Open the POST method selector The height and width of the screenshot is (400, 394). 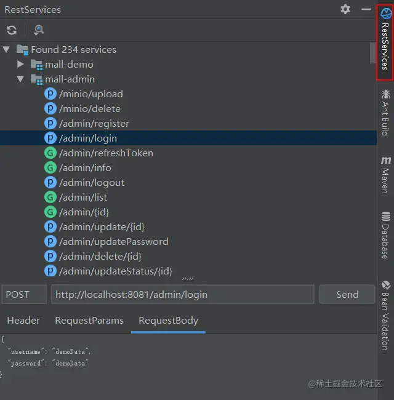tap(24, 294)
